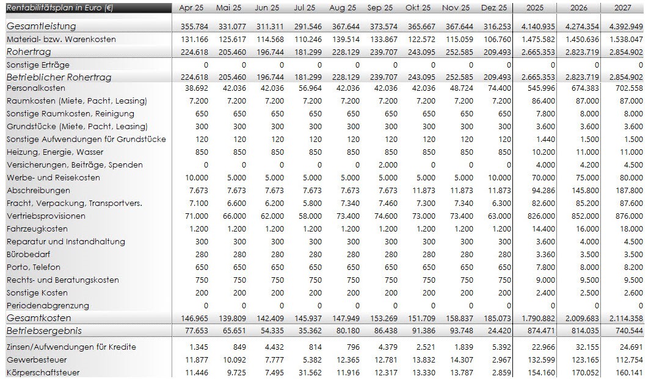Click the Abschreibungen row label
The height and width of the screenshot is (379, 651).
38,191
